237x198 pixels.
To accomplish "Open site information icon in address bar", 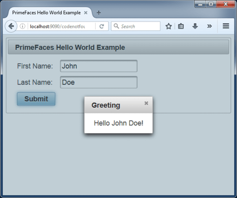I will point(22,26).
